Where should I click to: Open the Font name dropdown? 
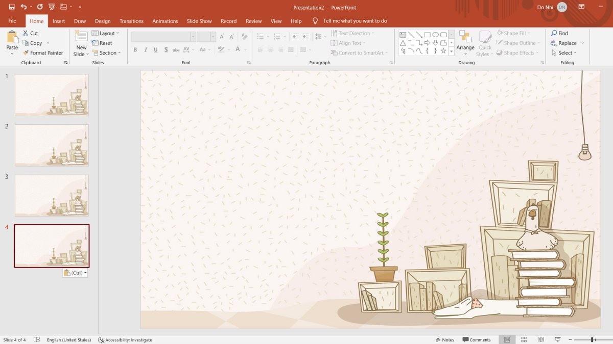[193, 37]
